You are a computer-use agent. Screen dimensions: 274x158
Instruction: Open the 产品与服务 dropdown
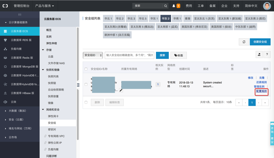tap(44, 6)
